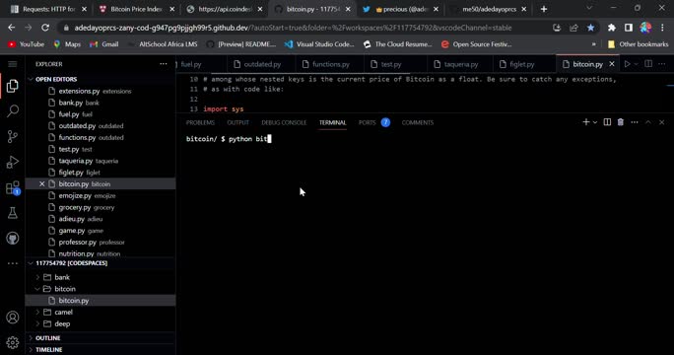The image size is (674, 355).
Task: Open terminal panel more actions ellipsis
Action: pyautogui.click(x=634, y=122)
